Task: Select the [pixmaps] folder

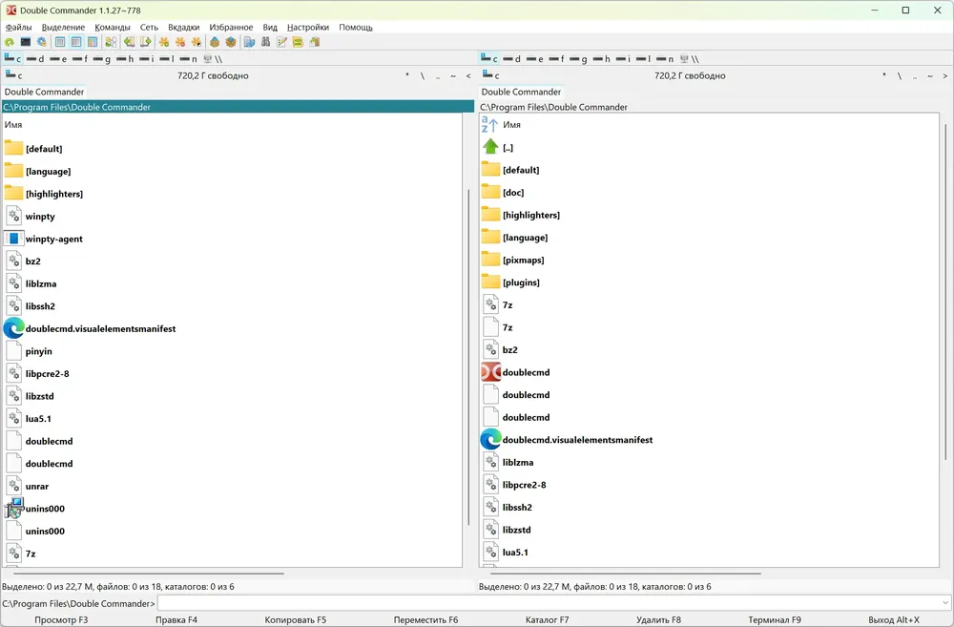Action: (x=523, y=260)
